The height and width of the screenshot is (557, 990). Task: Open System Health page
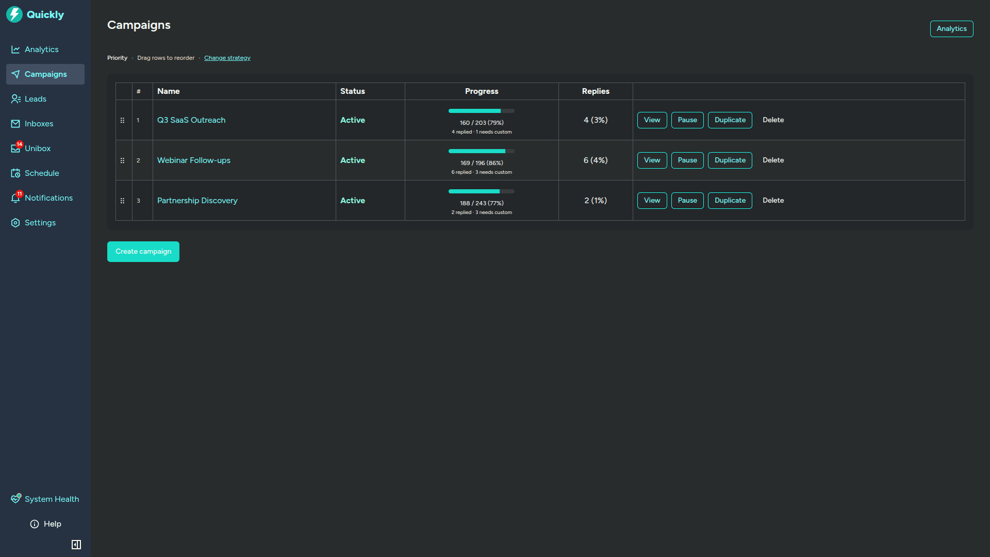[45, 499]
